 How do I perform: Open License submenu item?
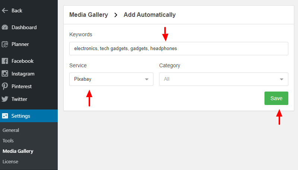click(x=10, y=162)
